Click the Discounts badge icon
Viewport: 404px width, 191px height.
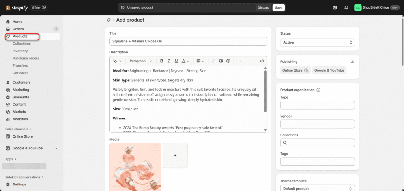pos(8,97)
